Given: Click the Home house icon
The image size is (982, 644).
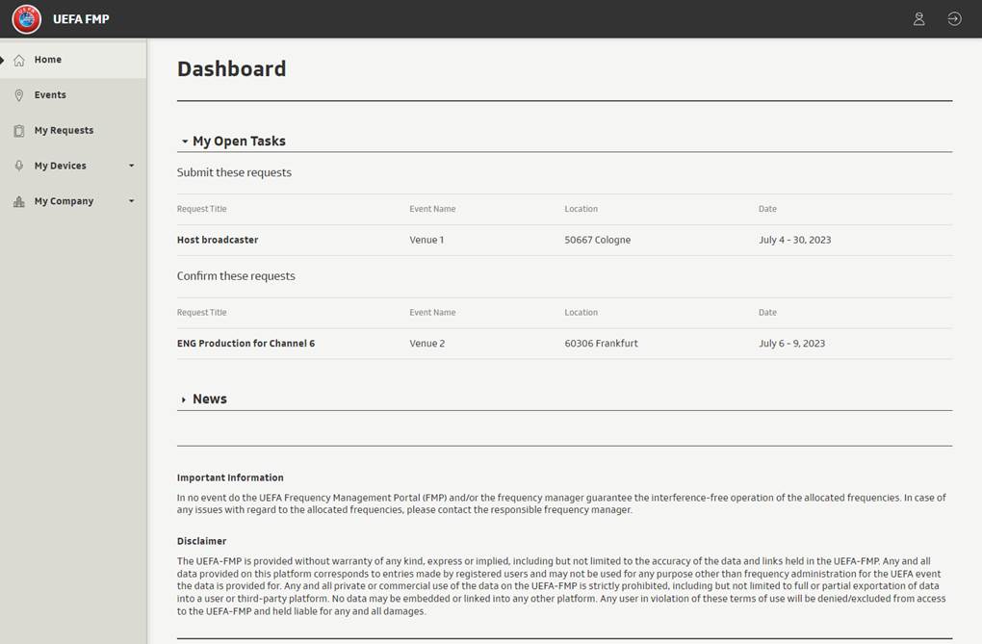Looking at the screenshot, I should click(19, 60).
